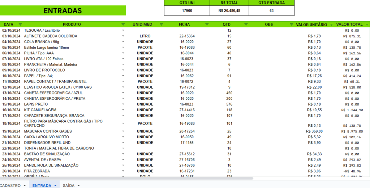Click the OBS column filter icon
Screen dimensions: 370x188
292,24
